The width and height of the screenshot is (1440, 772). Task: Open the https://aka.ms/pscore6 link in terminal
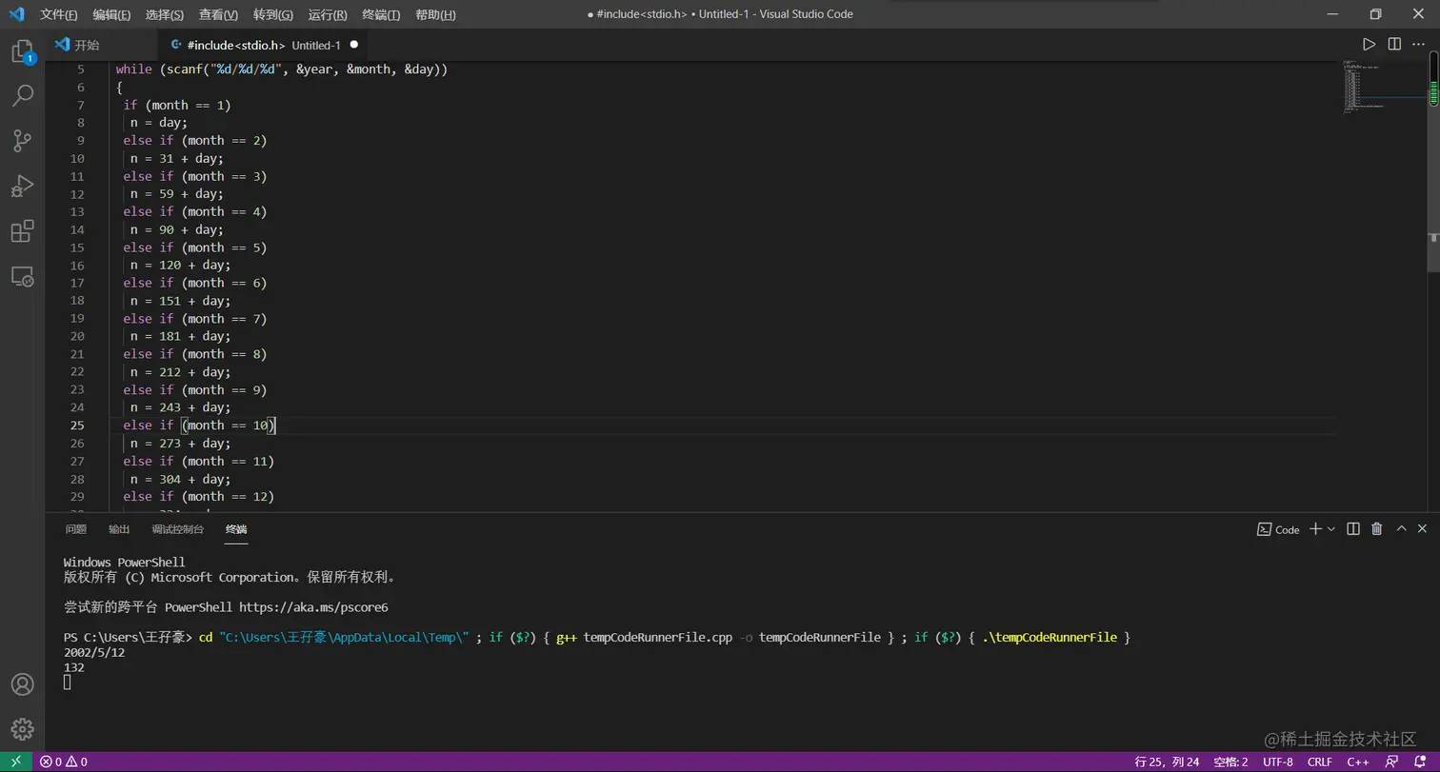313,607
